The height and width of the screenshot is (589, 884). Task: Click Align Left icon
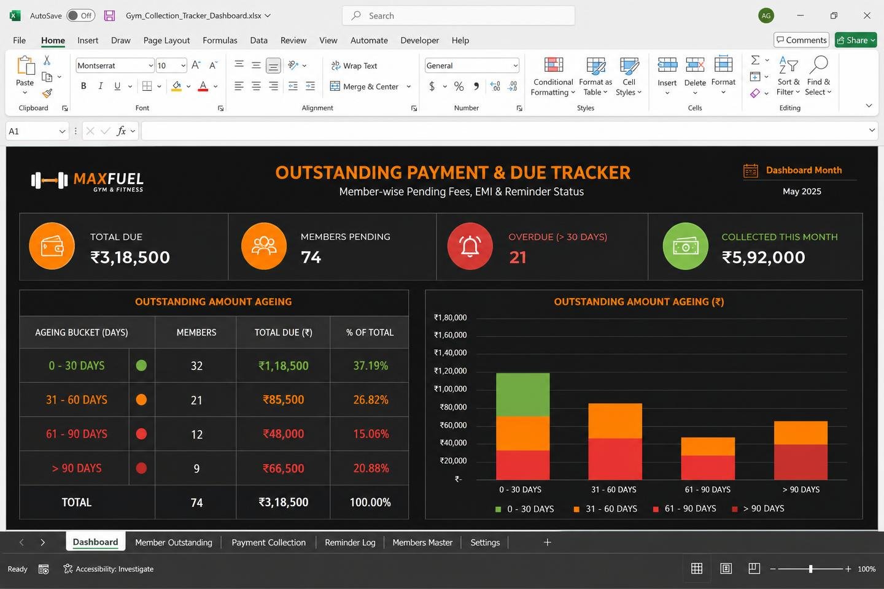point(239,87)
